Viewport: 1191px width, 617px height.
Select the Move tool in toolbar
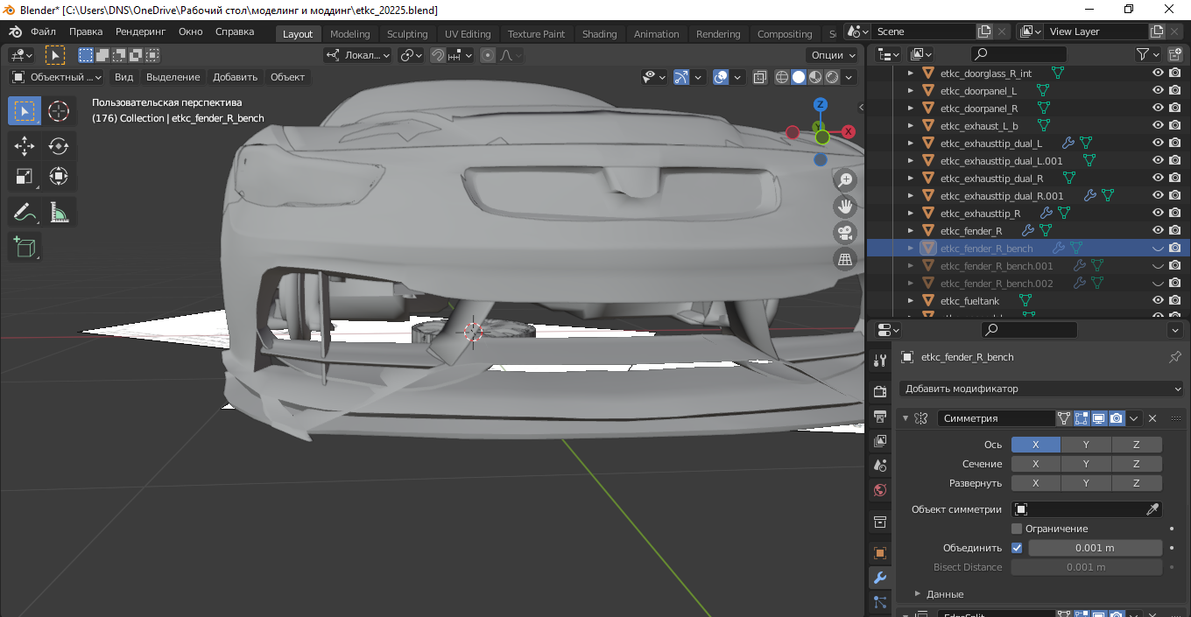pos(25,146)
